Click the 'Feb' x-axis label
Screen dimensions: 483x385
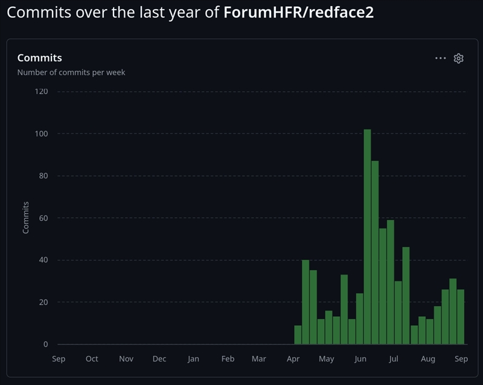(228, 359)
